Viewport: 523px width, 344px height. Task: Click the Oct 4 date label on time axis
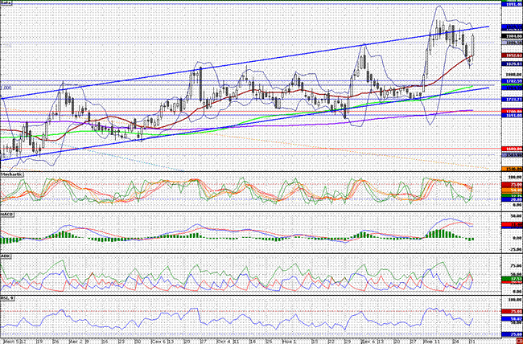click(224, 342)
